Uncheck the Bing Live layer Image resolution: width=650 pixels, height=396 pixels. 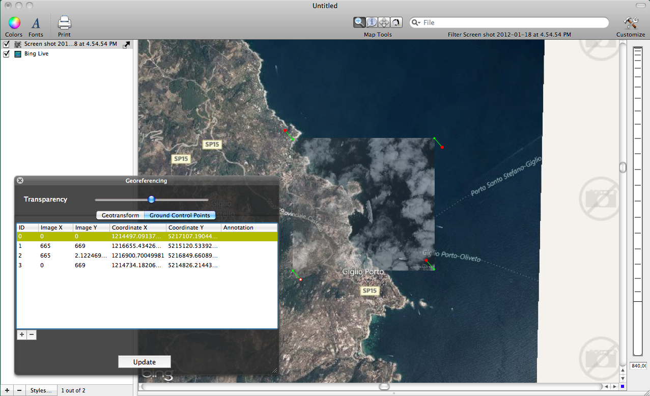[x=7, y=53]
